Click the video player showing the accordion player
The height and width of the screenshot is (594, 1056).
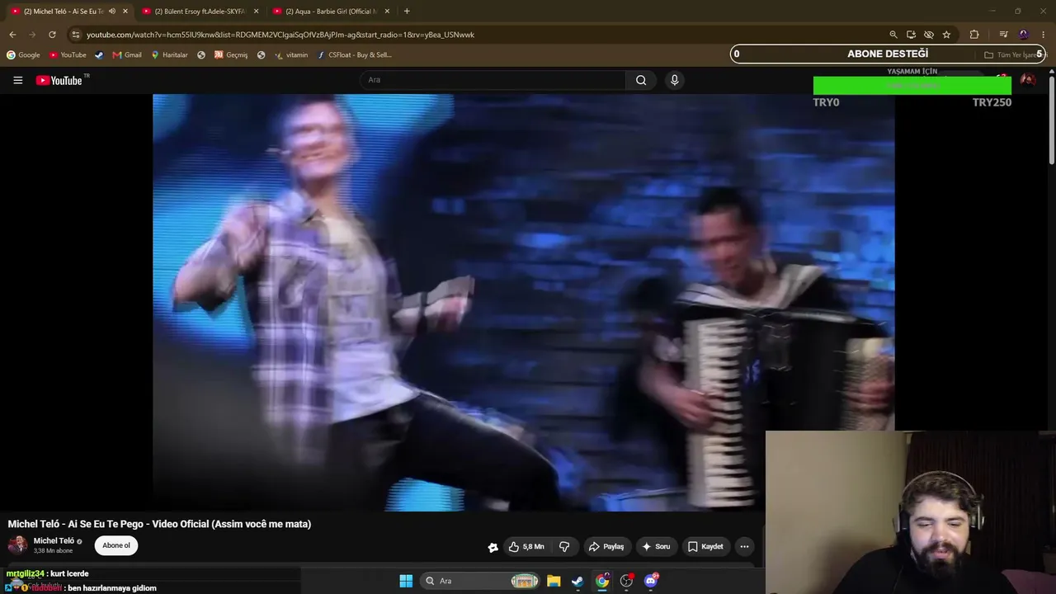click(523, 302)
